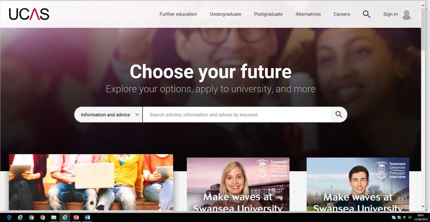430x222 pixels.
Task: Open the Further education menu
Action: [178, 14]
